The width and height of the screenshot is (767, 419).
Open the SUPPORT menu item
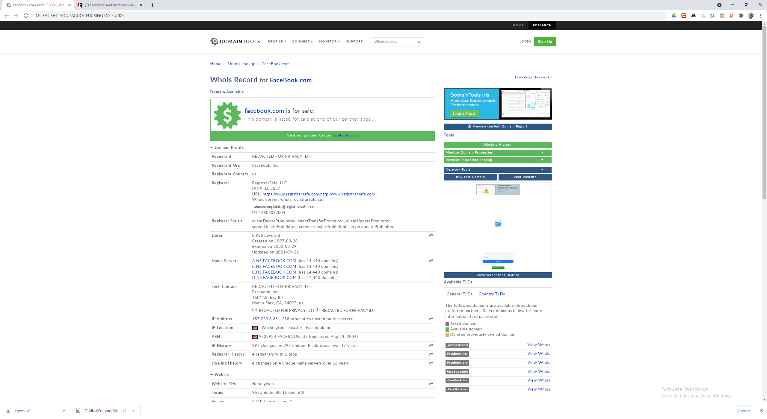[354, 42]
